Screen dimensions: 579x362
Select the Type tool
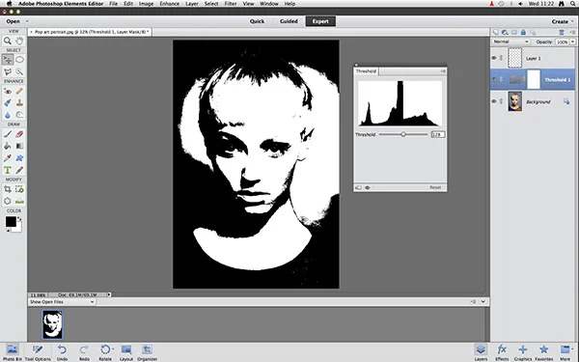tap(8, 170)
